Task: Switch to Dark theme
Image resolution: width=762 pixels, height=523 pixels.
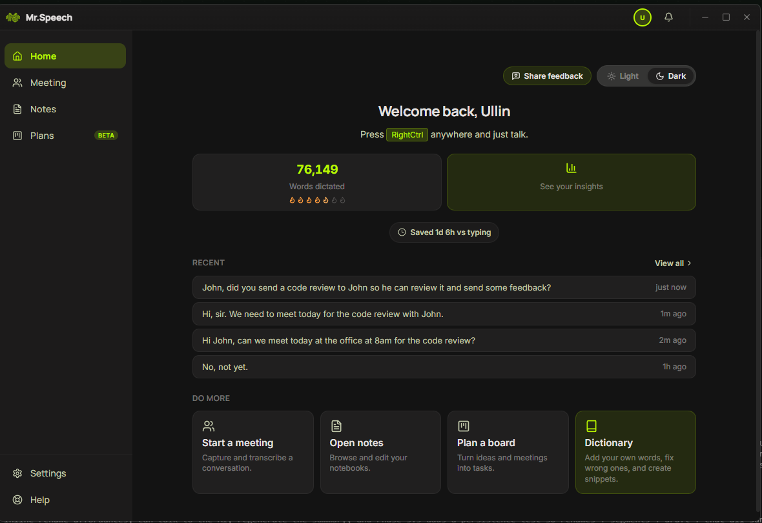Action: (671, 76)
